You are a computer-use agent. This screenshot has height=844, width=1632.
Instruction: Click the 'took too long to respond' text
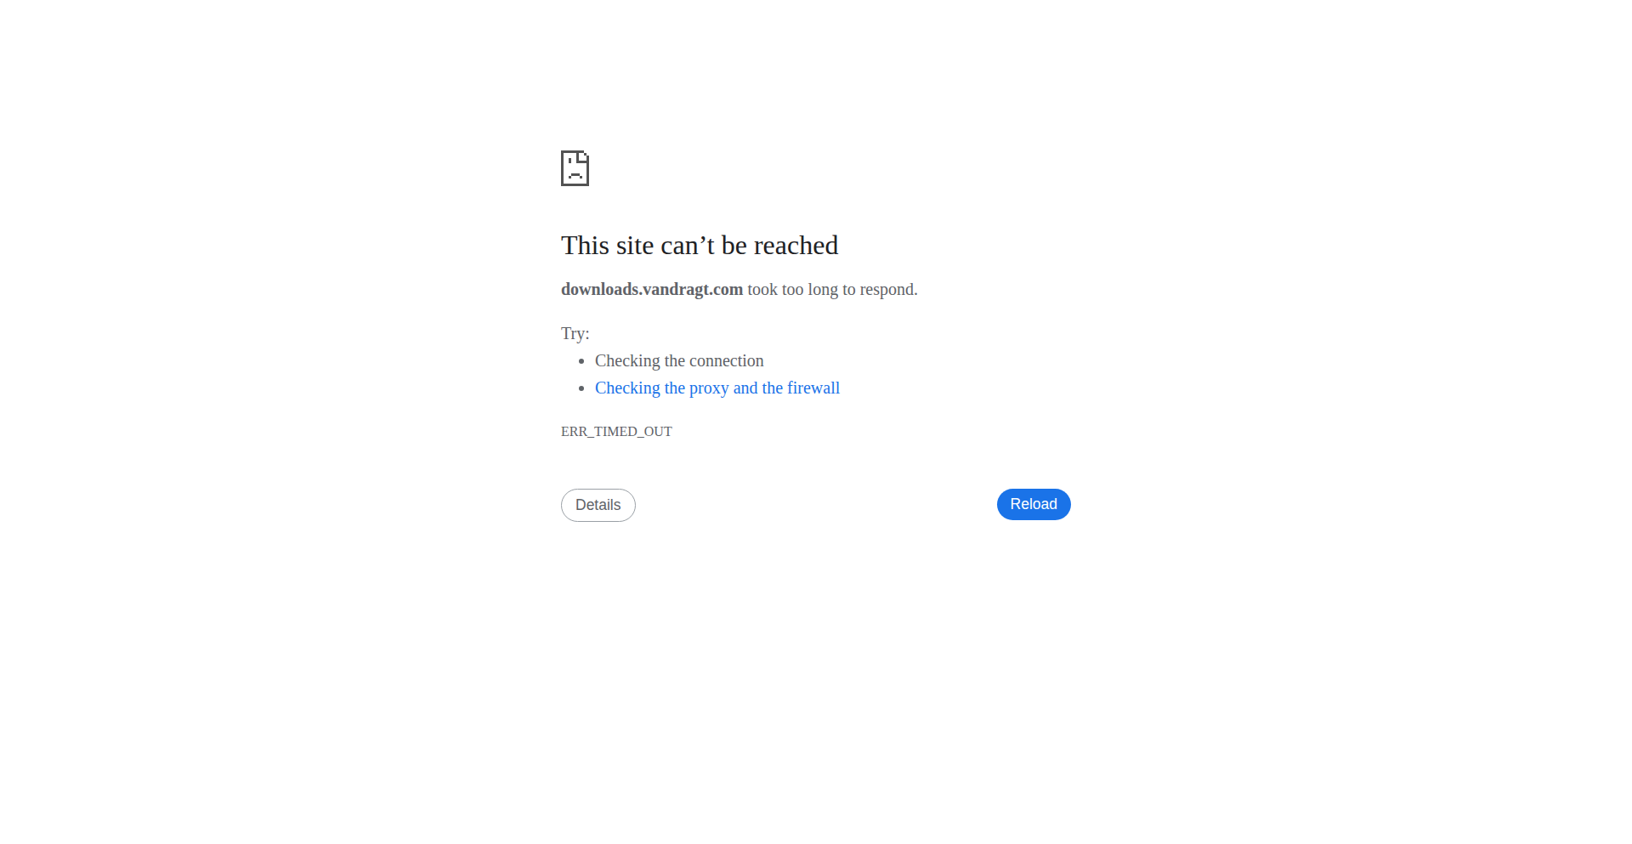833,289
